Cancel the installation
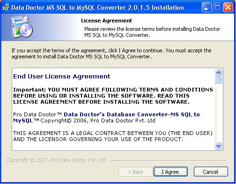 (211, 172)
